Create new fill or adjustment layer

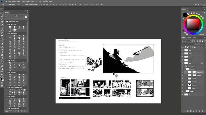tap(194, 111)
